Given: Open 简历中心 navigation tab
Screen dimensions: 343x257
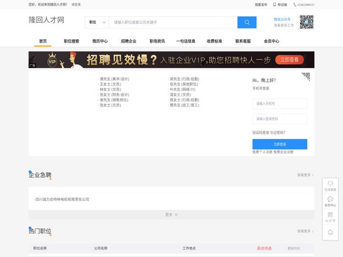Looking at the screenshot, I should (x=100, y=41).
